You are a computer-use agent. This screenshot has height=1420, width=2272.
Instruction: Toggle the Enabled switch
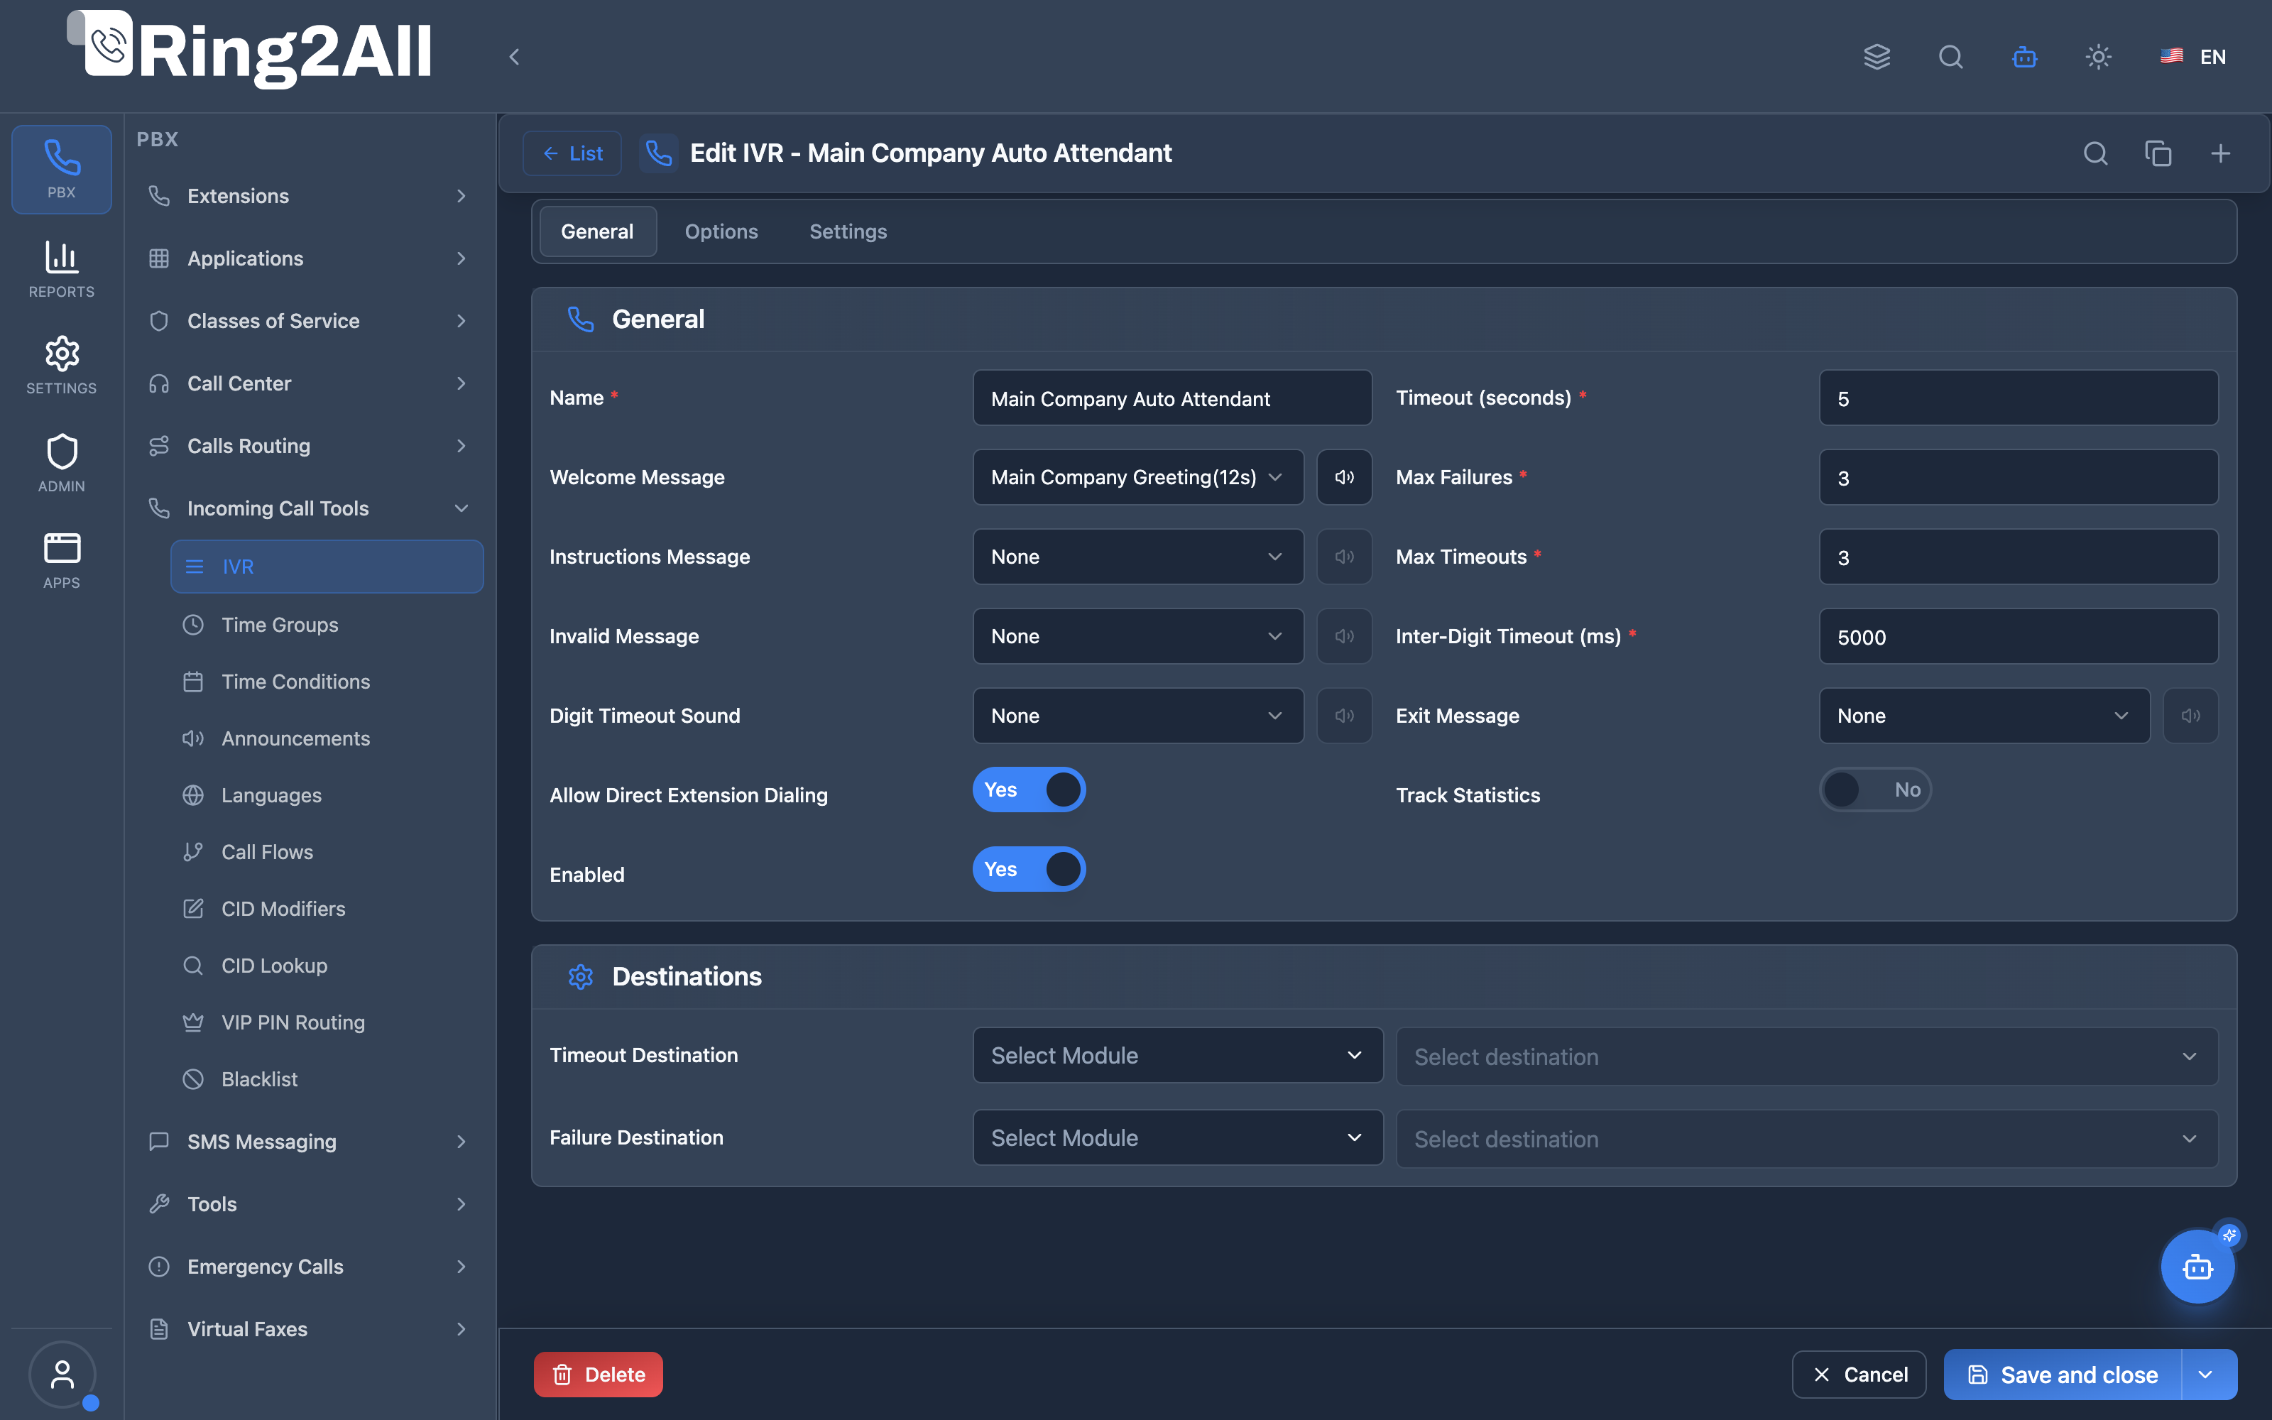pyautogui.click(x=1029, y=870)
